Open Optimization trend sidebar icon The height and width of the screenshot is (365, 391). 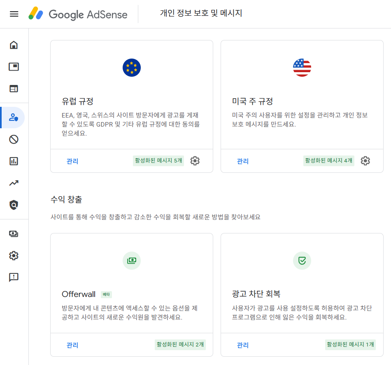click(x=14, y=183)
